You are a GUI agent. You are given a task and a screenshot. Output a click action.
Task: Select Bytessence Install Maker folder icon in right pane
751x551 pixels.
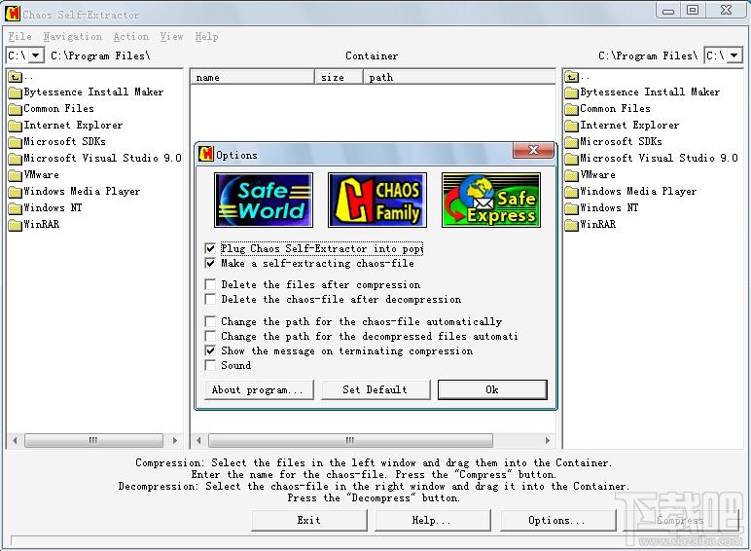pyautogui.click(x=571, y=92)
